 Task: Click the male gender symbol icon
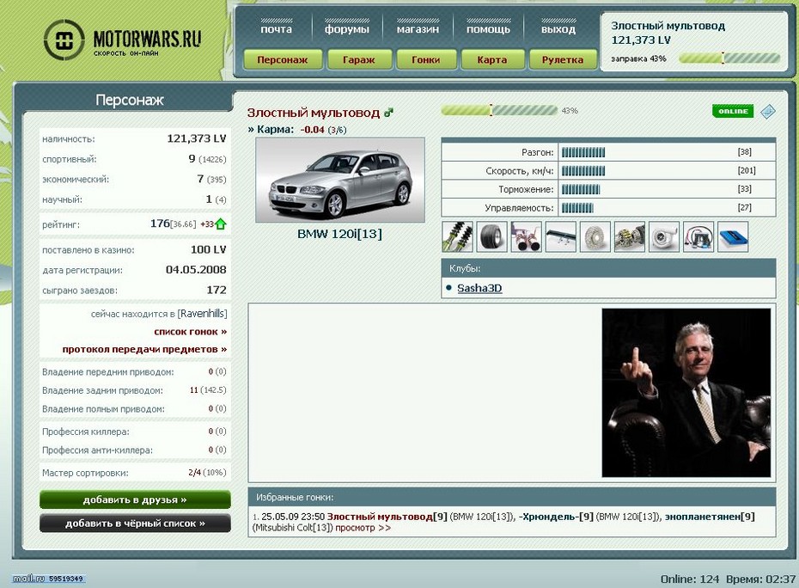pyautogui.click(x=389, y=113)
